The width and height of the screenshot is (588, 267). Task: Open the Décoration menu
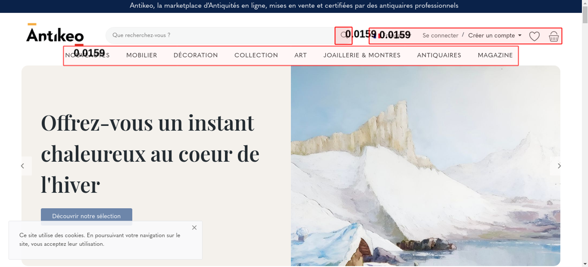[x=196, y=55]
